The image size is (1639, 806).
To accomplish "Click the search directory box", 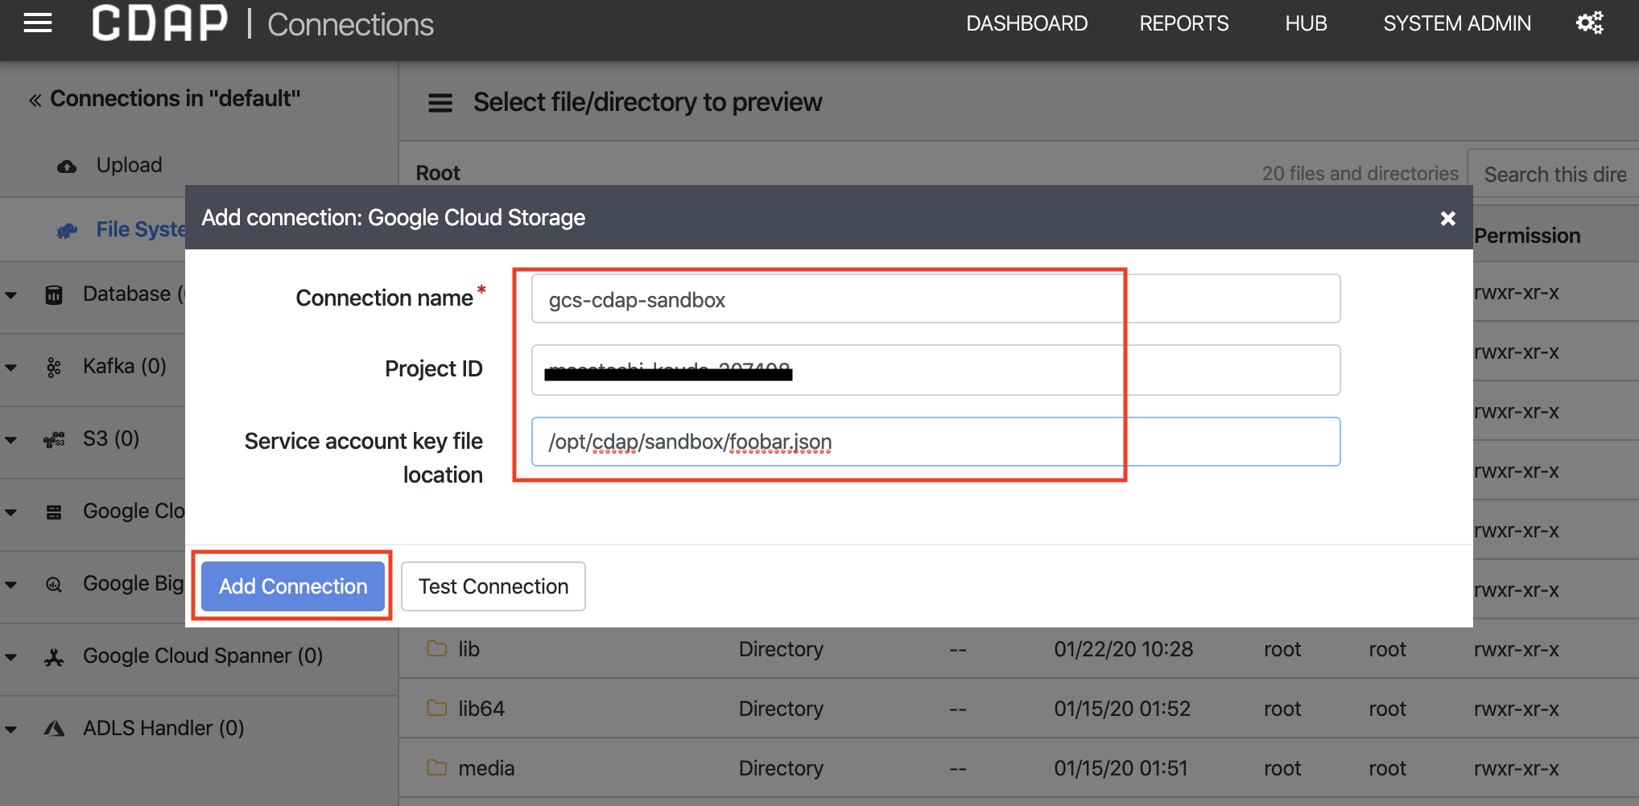I will tap(1554, 173).
